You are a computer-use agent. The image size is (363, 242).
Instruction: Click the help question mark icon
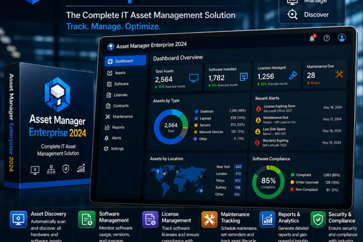[326, 38]
